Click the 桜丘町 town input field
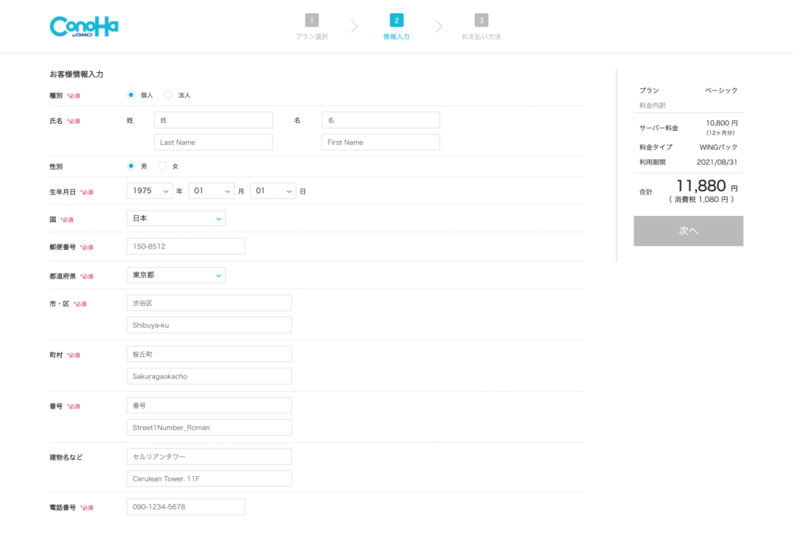Screen dimensions: 793x538 pyautogui.click(x=209, y=355)
